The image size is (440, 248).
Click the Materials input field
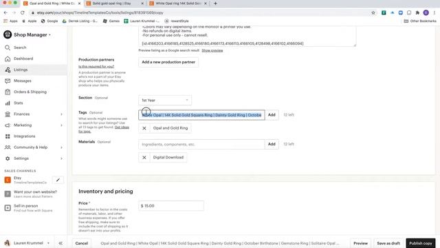coord(201,144)
